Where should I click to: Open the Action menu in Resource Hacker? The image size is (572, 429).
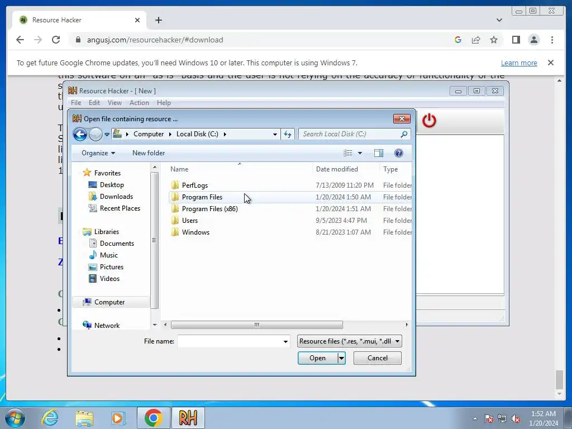click(139, 103)
